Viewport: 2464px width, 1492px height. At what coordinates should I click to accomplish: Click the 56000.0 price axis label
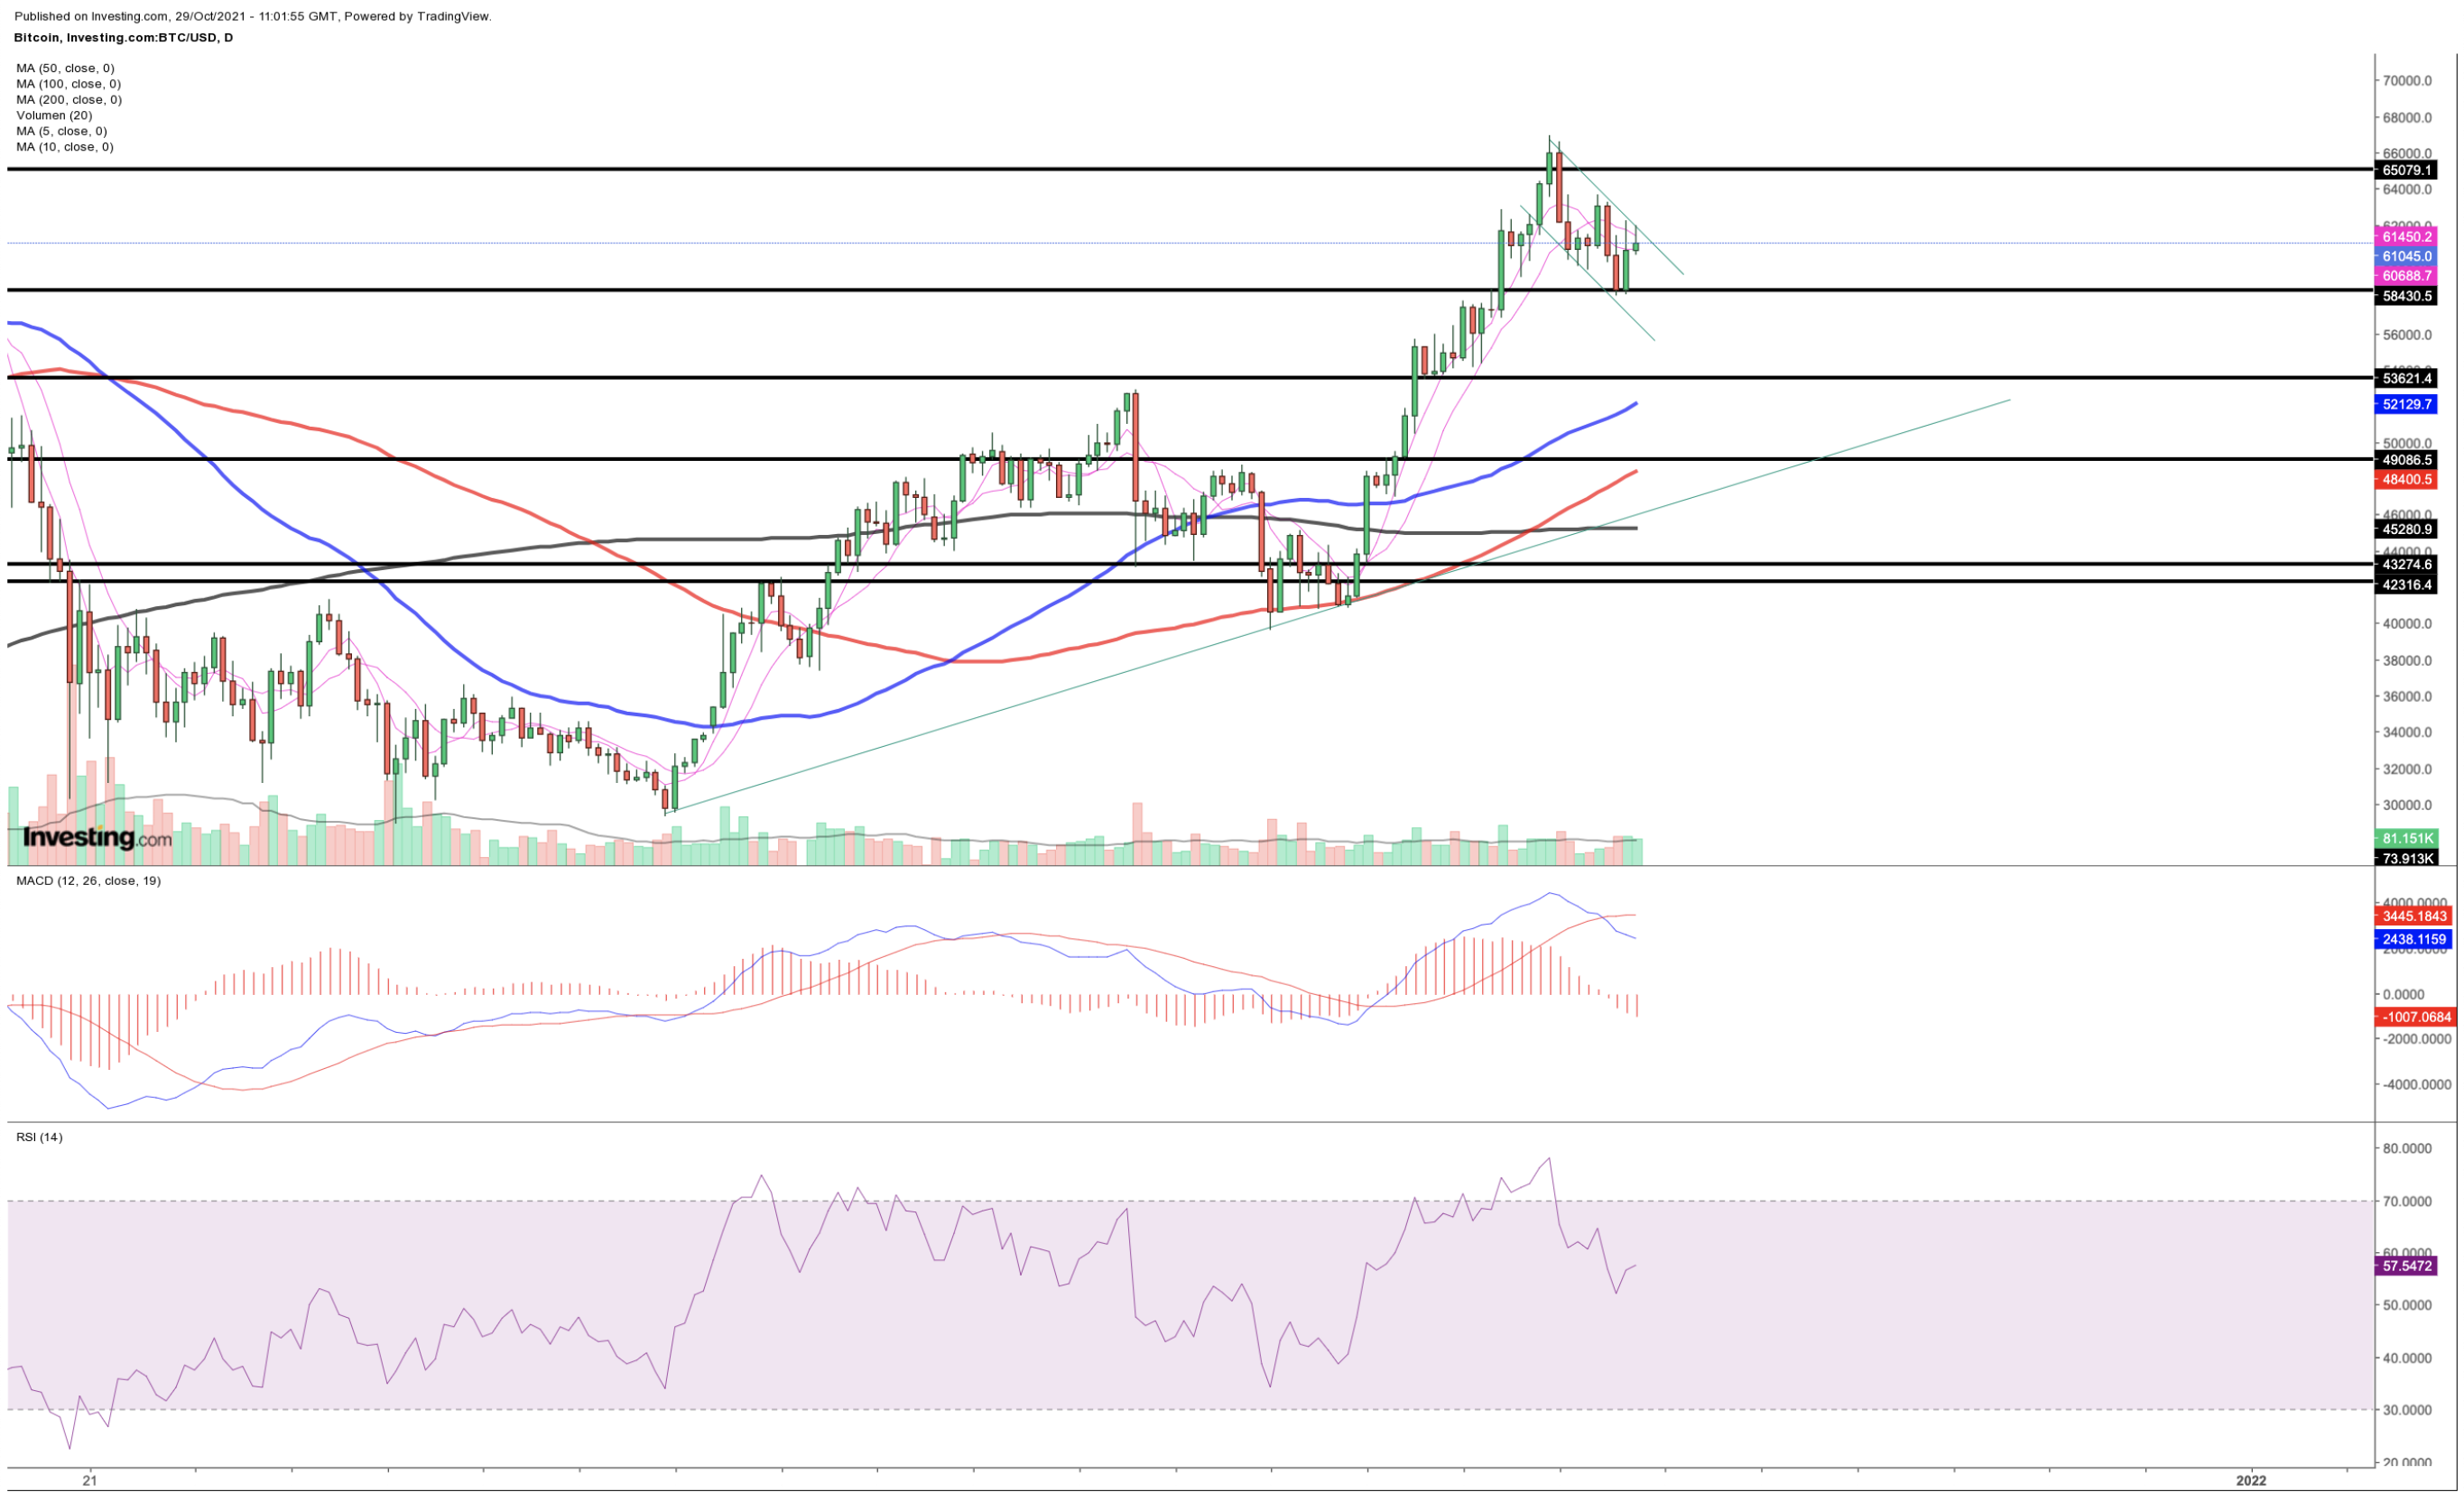2407,335
